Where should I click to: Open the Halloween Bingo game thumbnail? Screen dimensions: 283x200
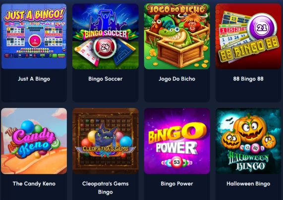coord(248,141)
